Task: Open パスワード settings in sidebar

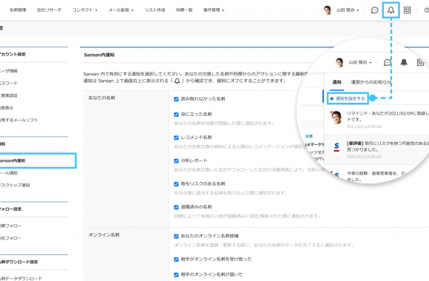Action: pyautogui.click(x=9, y=83)
